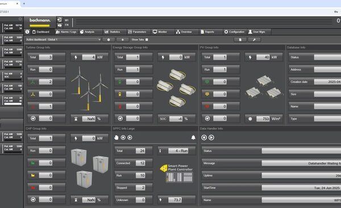Click the Smart Power Plant Controller image
Image resolution: width=341 pixels, height=208 pixels.
176,173
